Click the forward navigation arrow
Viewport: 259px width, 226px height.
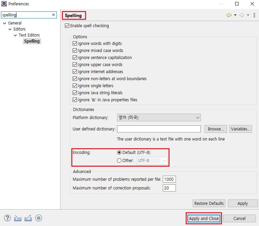tap(242, 15)
